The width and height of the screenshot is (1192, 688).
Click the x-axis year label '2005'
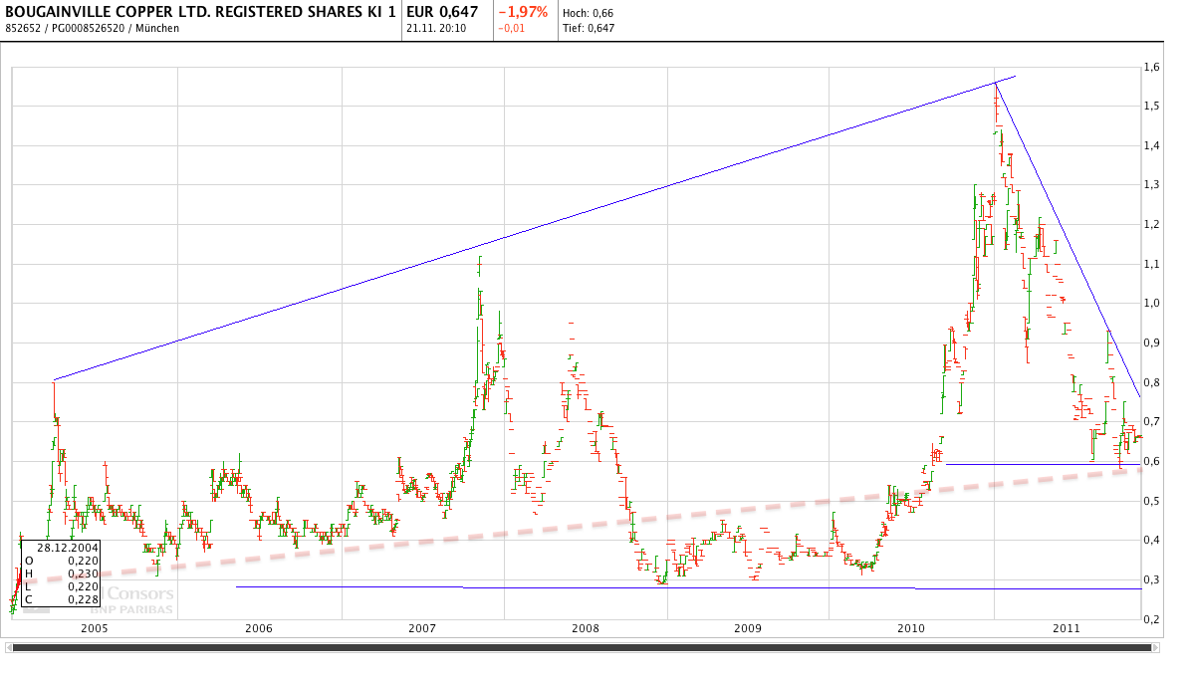coord(95,628)
